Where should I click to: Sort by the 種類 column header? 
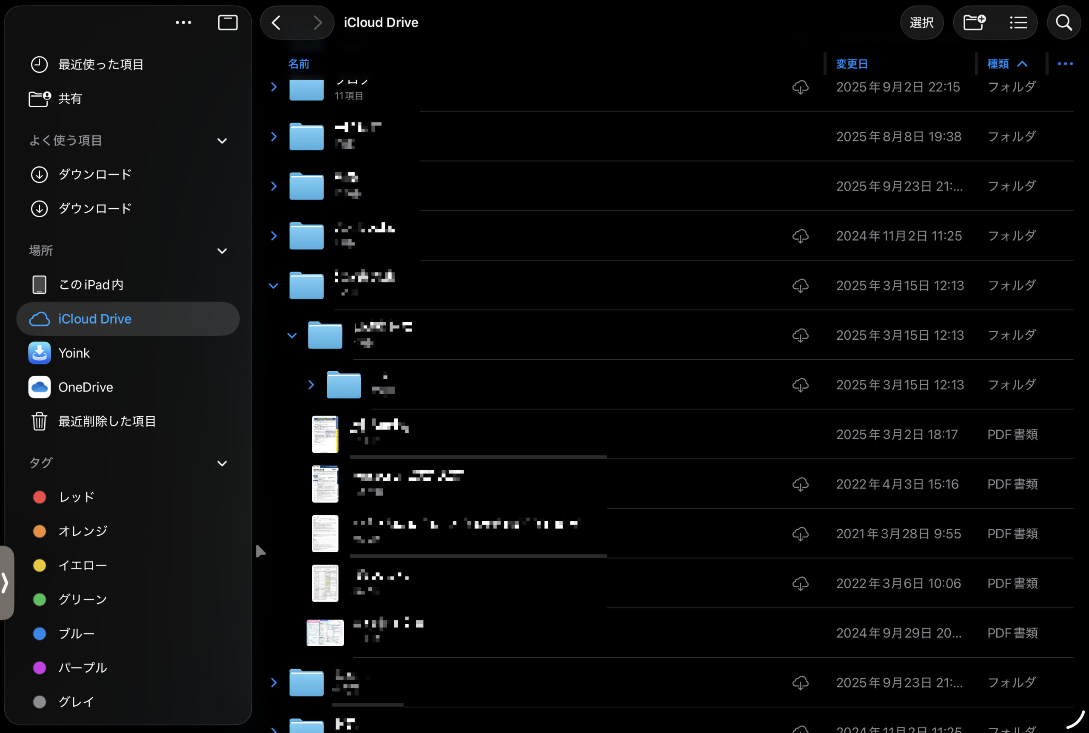pyautogui.click(x=998, y=64)
